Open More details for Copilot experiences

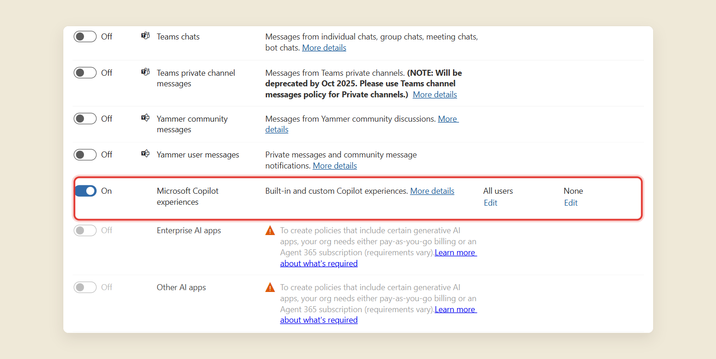[x=432, y=191]
